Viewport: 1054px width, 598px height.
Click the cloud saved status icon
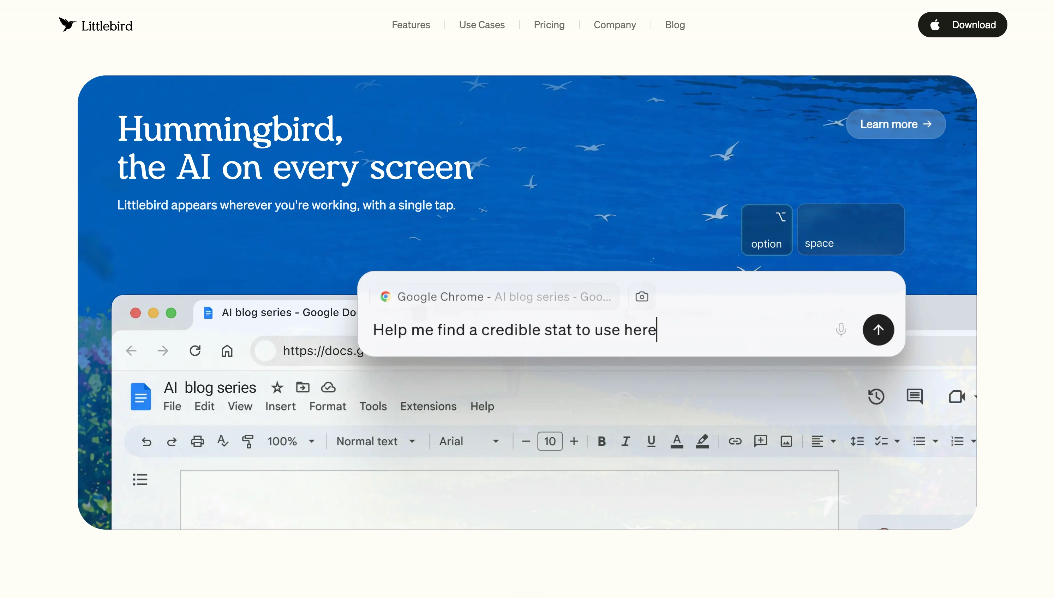click(328, 387)
